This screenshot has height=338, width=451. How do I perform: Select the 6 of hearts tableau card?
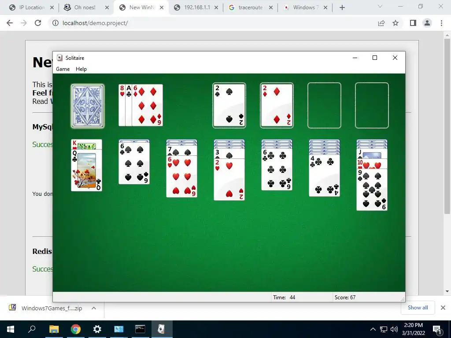pos(182,176)
